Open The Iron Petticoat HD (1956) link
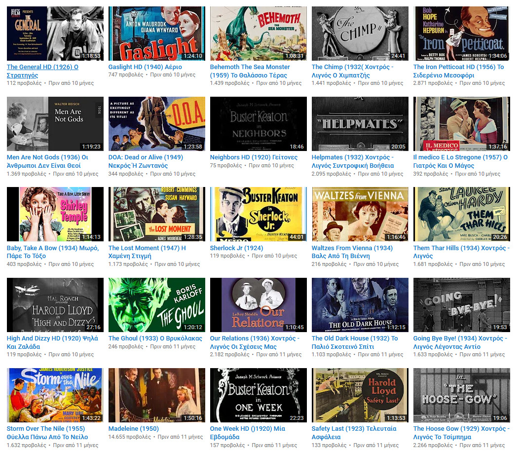520x452 pixels. pyautogui.click(x=458, y=71)
